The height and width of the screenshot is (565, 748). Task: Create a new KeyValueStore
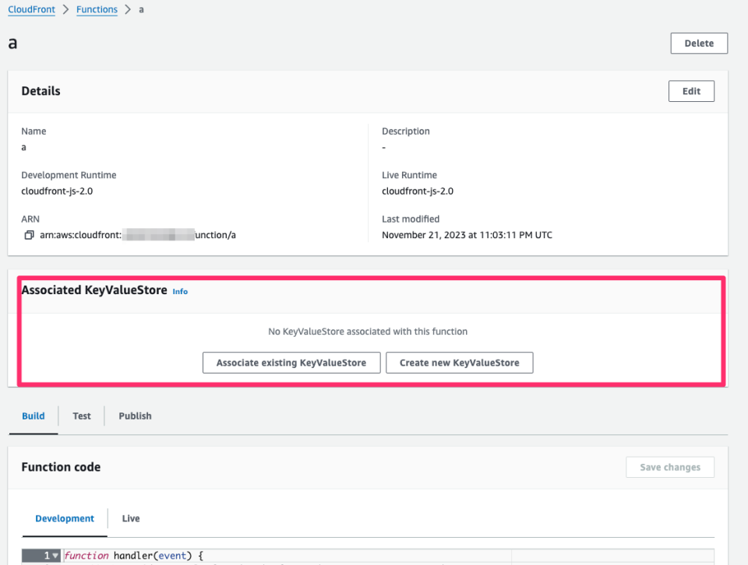point(459,363)
